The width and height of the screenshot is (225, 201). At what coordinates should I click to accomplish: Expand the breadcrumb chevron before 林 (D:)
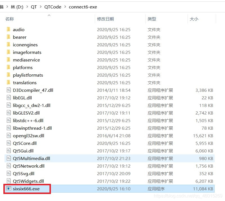pyautogui.click(x=7, y=7)
